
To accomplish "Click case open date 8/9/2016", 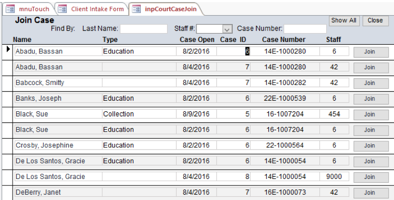I will tap(196, 114).
